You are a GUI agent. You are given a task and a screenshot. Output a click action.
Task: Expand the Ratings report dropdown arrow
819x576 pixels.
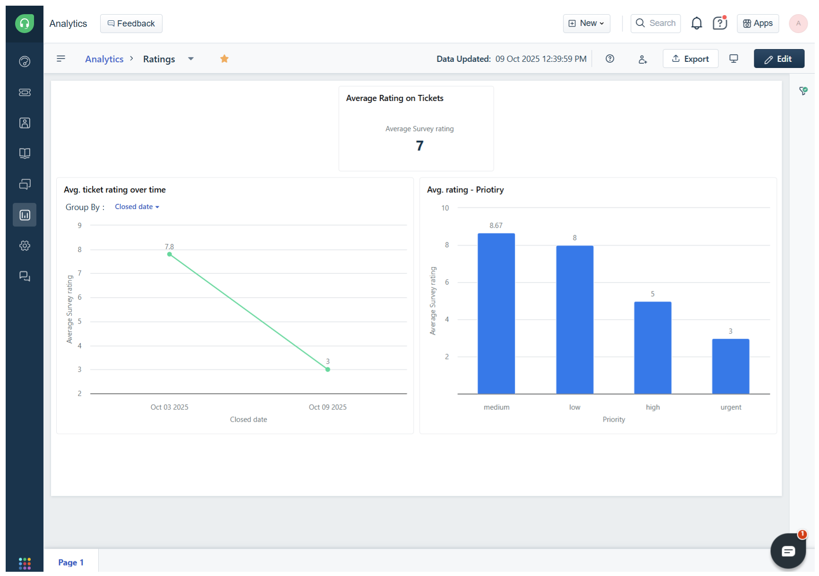click(191, 59)
